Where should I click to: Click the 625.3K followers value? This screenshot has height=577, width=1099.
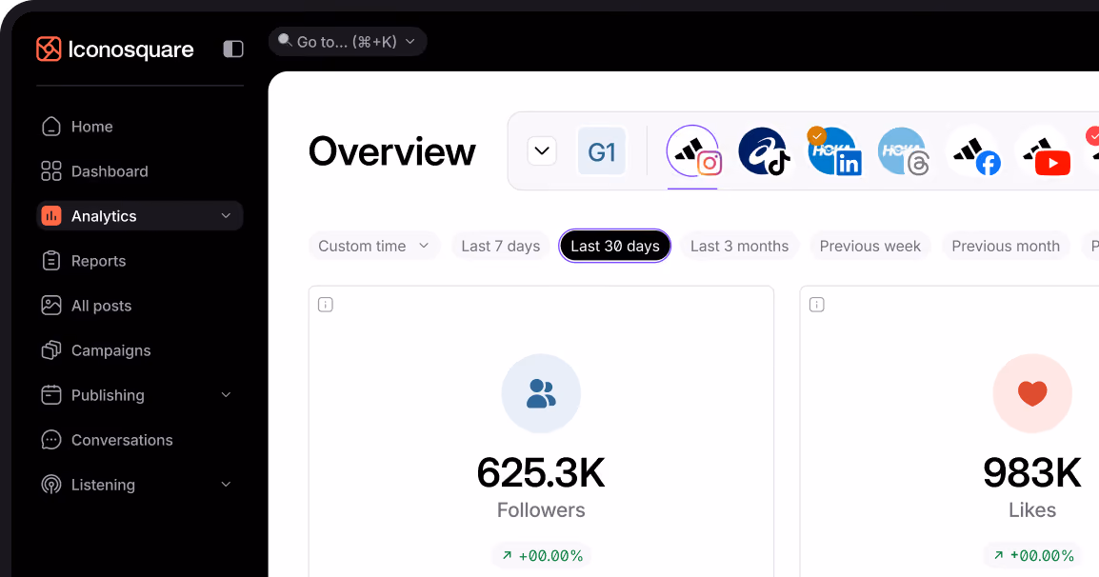coord(541,472)
